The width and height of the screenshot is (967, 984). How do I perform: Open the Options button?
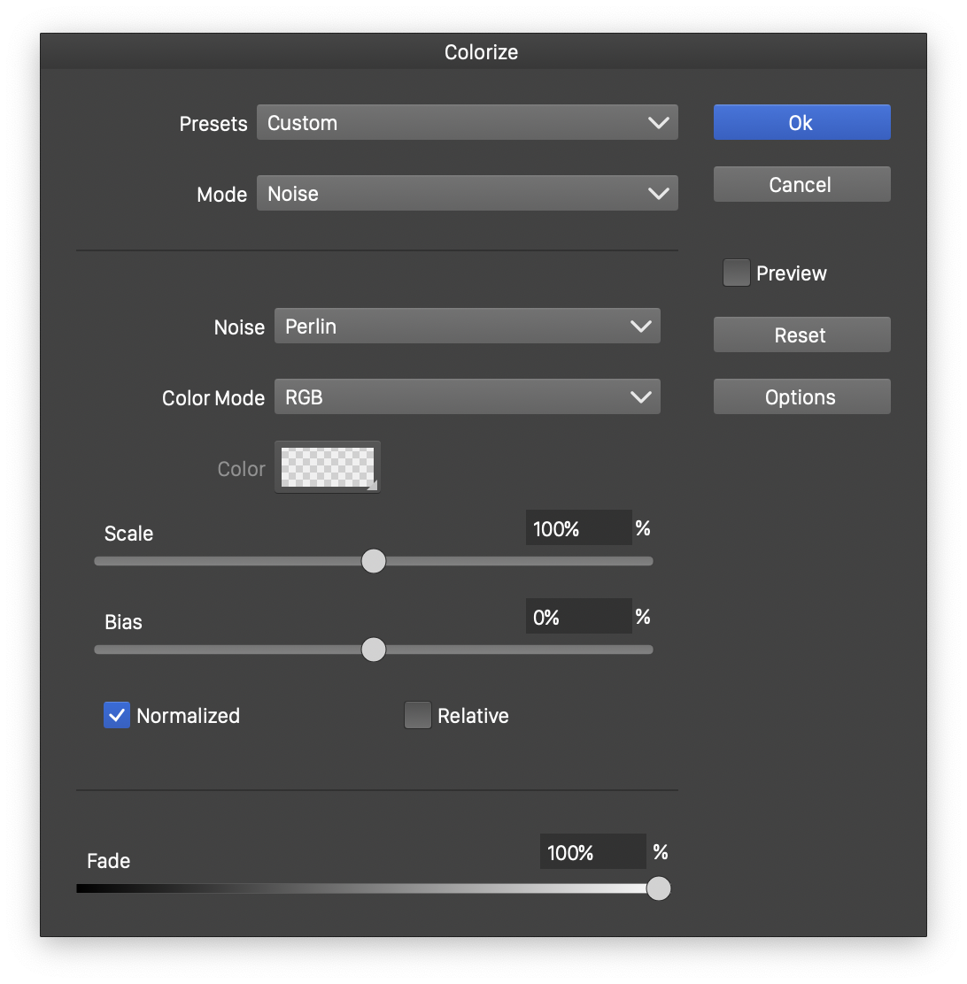tap(801, 397)
